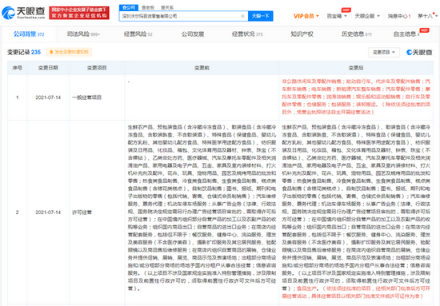
Task: Click the 天眼一下 search button
Action: coord(261,16)
